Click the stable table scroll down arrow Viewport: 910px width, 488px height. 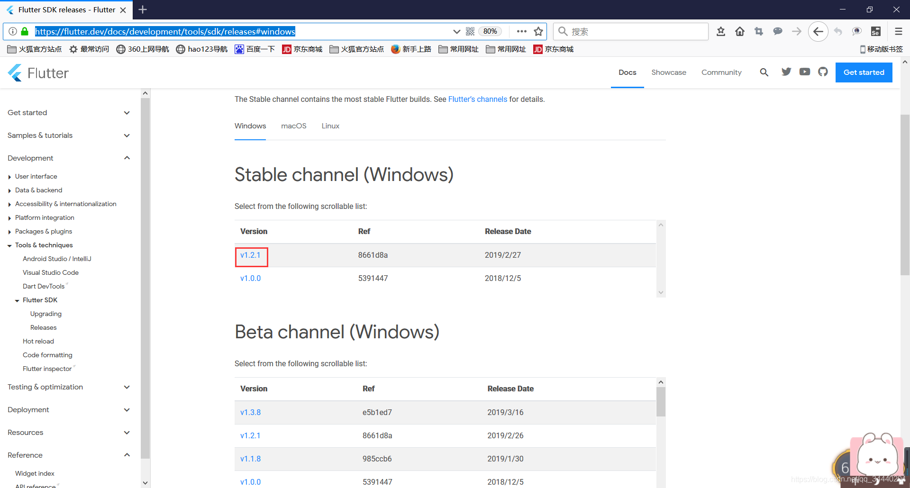pyautogui.click(x=661, y=292)
